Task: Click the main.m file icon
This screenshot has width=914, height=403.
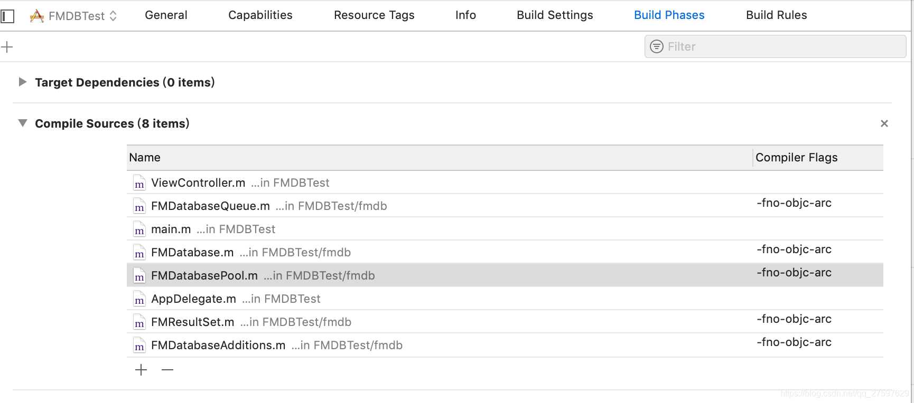Action: [x=139, y=229]
